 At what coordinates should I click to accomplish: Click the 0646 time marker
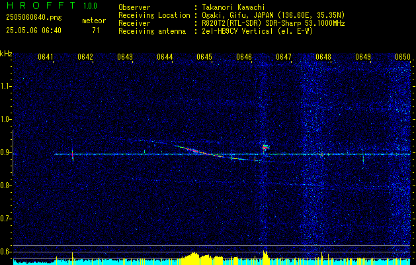coord(244,57)
